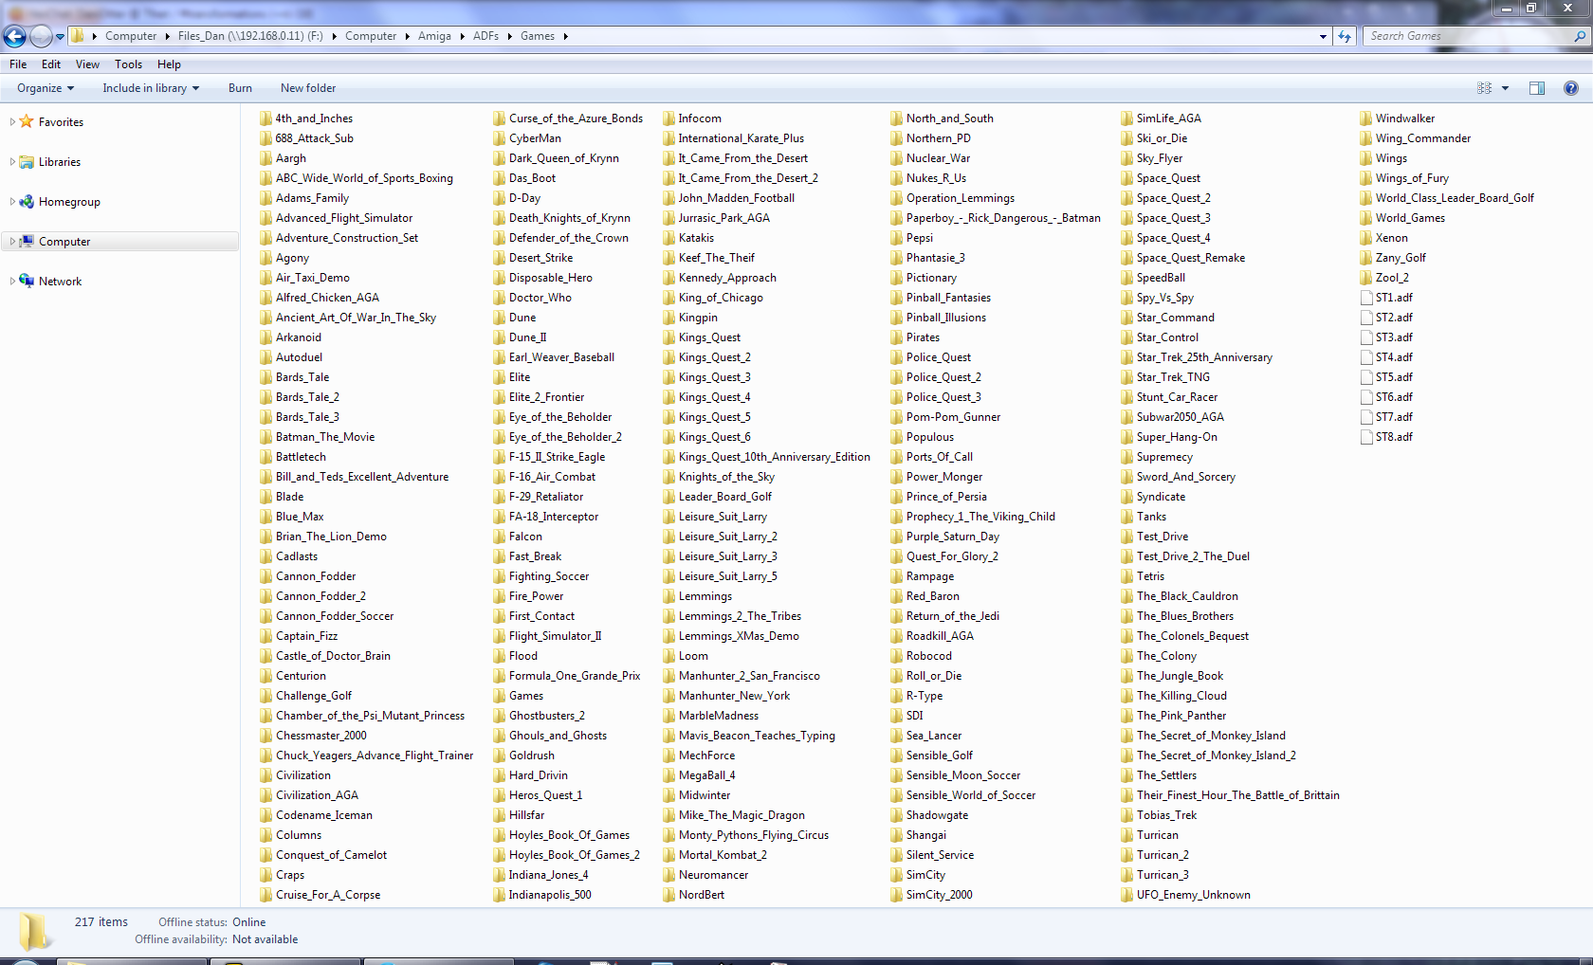The image size is (1593, 965).
Task: Click in the Search Games field
Action: (1465, 37)
